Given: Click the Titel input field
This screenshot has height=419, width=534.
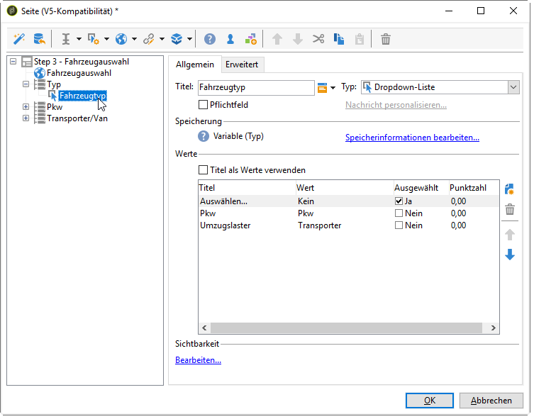Looking at the screenshot, I should tap(256, 87).
